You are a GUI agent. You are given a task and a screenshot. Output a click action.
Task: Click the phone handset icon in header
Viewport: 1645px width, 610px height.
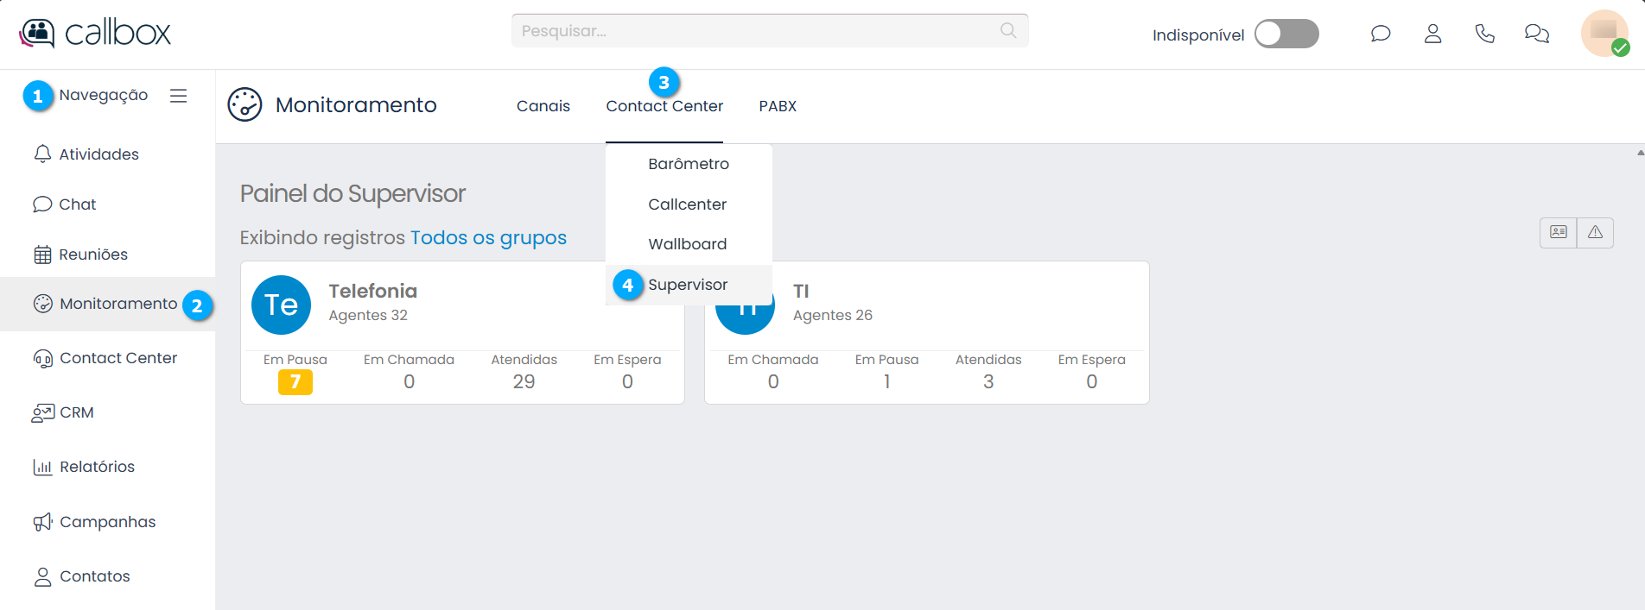[x=1484, y=34]
